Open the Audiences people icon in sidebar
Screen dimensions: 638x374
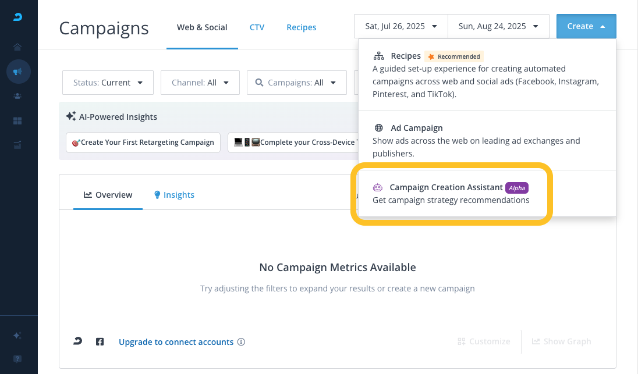pos(18,96)
